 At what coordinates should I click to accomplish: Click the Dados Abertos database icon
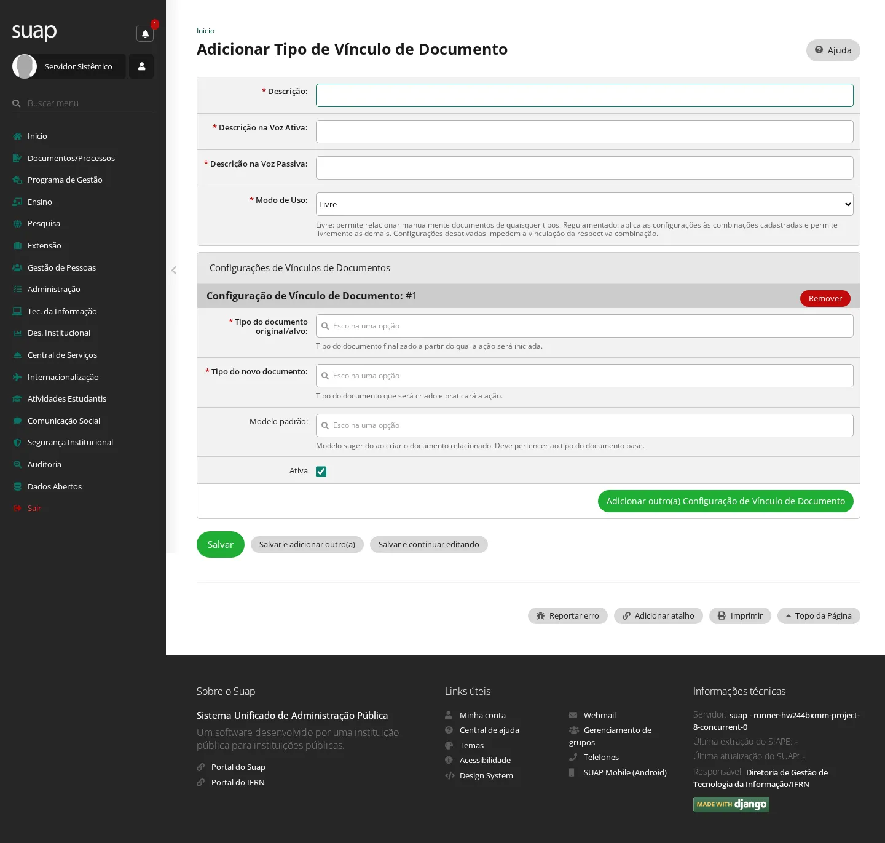coord(17,486)
